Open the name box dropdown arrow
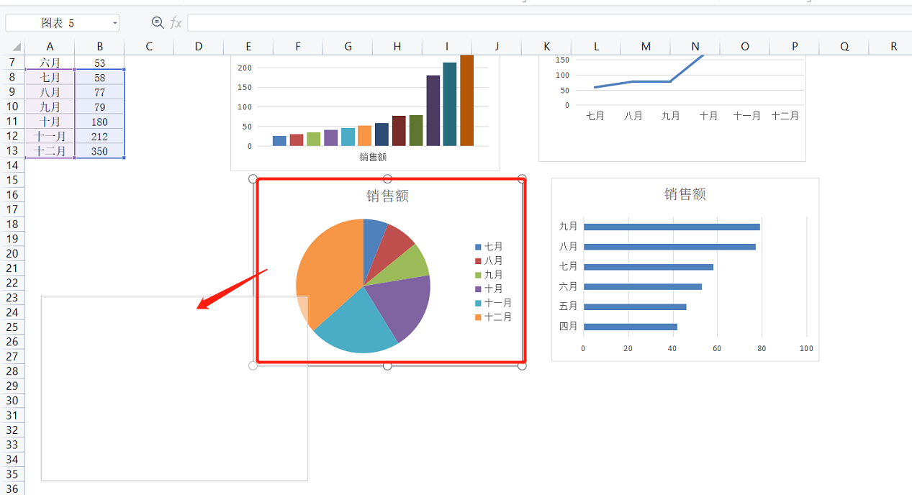This screenshot has width=912, height=495. [x=114, y=24]
